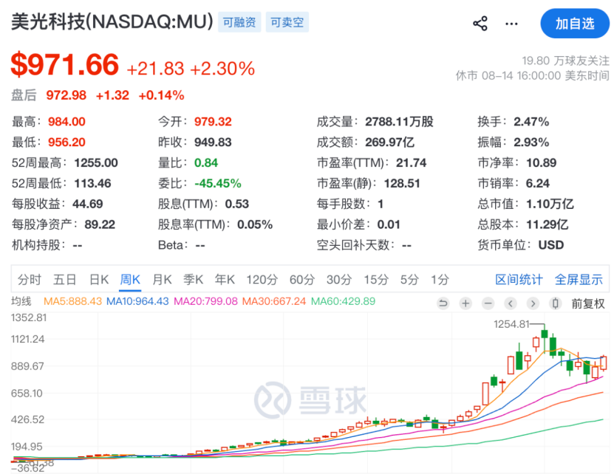Click the 52周最低 value 113.46

point(93,183)
